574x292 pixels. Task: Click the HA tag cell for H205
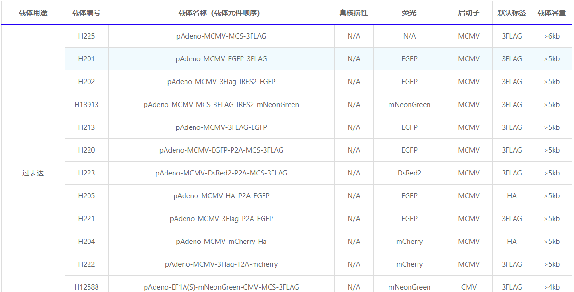tap(512, 196)
